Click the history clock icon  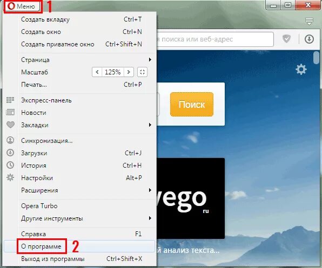(10, 165)
